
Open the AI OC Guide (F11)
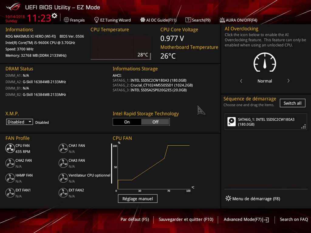(x=158, y=20)
